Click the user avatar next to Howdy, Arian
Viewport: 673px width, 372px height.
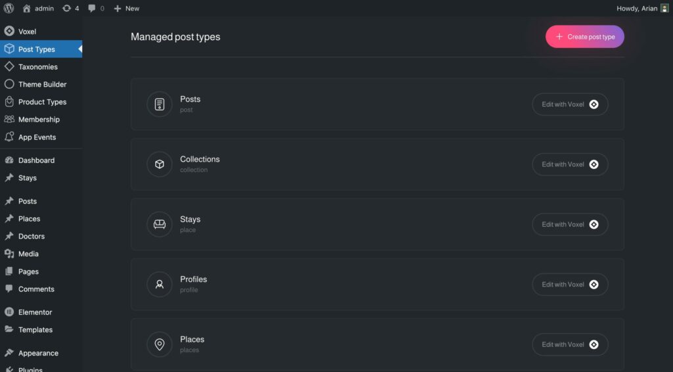click(x=664, y=9)
